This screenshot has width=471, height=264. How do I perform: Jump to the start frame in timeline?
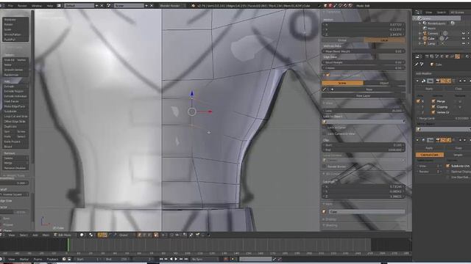coord(161,259)
